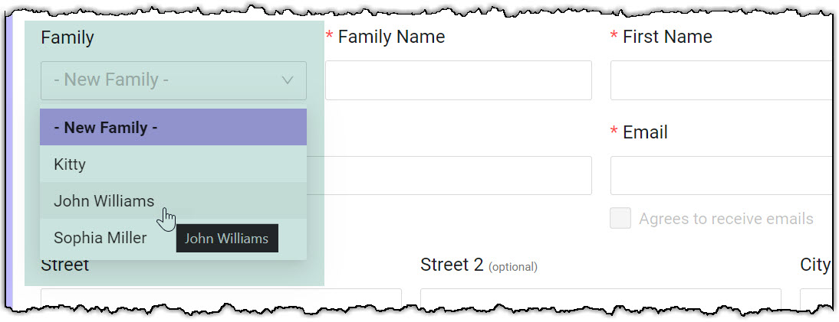Click the 'Family Name' field label
The width and height of the screenshot is (839, 322).
391,37
